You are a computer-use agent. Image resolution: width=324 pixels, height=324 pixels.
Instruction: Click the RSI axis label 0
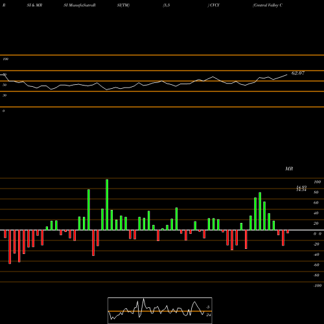(3, 111)
